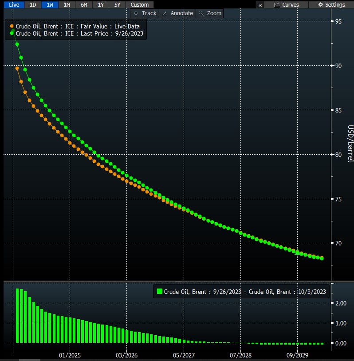This screenshot has height=361, width=354.
Task: Select the 1Y range tab
Action: click(101, 4)
